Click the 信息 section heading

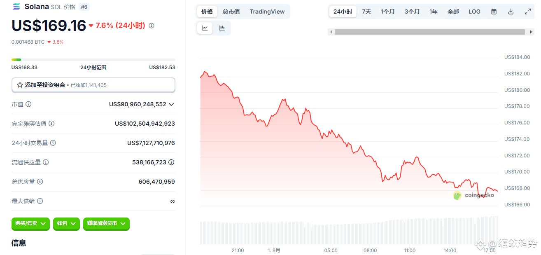tap(19, 243)
